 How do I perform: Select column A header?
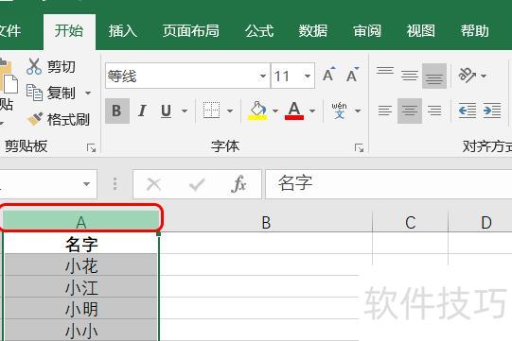point(81,222)
